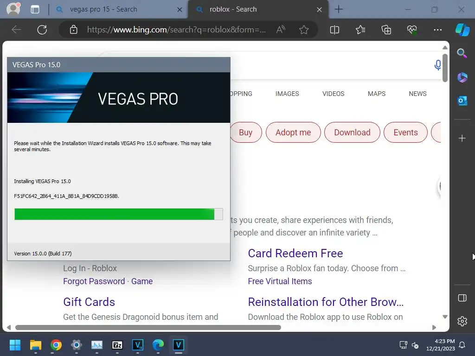
Task: Open Settings gear from the taskbar
Action: pyautogui.click(x=77, y=345)
